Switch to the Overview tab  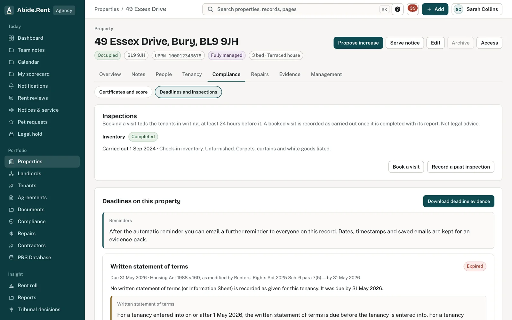coord(110,74)
